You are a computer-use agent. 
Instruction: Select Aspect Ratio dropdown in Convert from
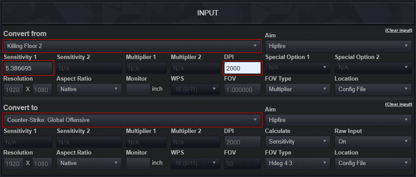click(x=89, y=89)
